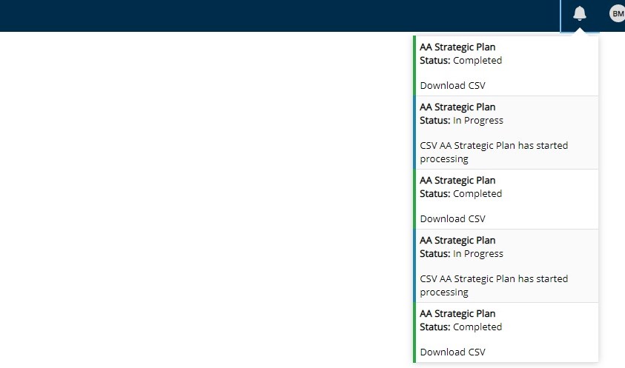Click the notifications bell icon

pos(580,13)
